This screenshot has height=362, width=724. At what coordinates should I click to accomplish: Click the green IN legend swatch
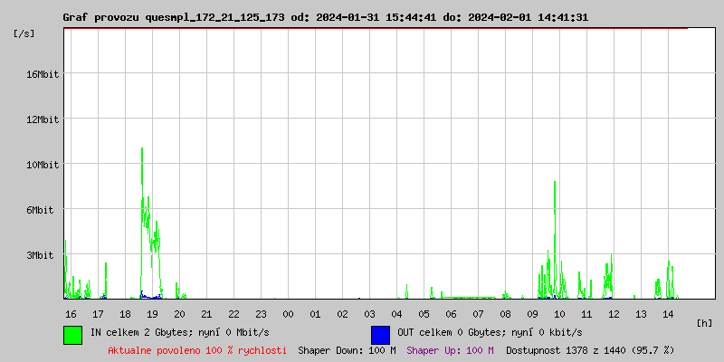pyautogui.click(x=73, y=335)
